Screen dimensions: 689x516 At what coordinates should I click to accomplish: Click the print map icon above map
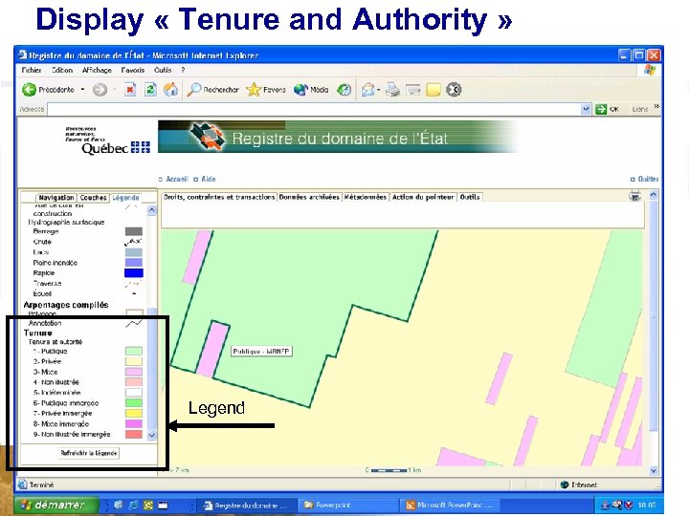coord(634,196)
